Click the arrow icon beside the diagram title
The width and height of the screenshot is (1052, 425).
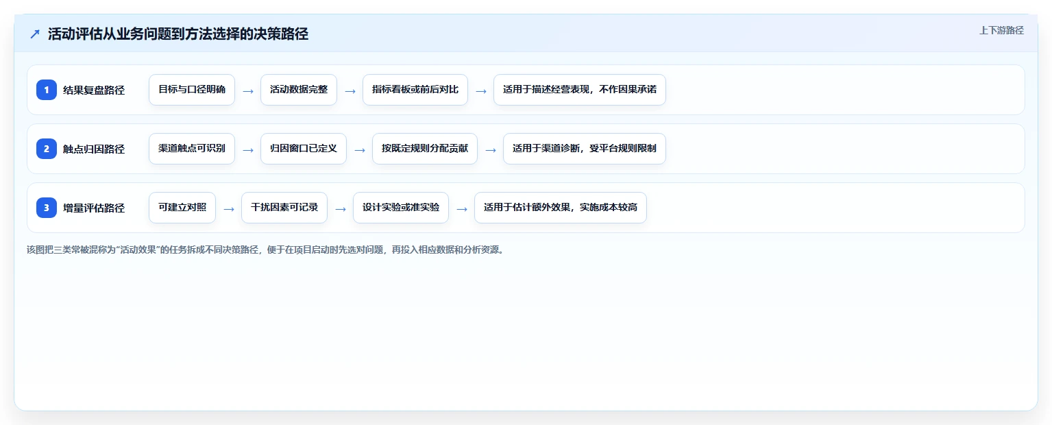point(35,34)
